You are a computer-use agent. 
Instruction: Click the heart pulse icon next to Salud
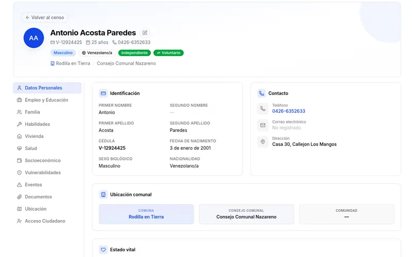point(19,148)
